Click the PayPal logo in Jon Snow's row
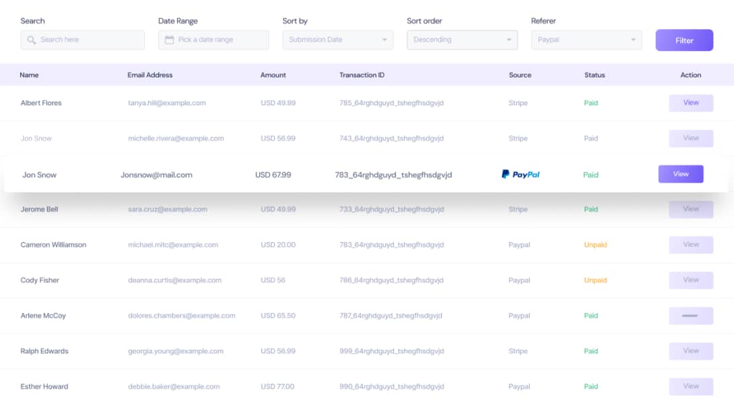 [x=520, y=174]
